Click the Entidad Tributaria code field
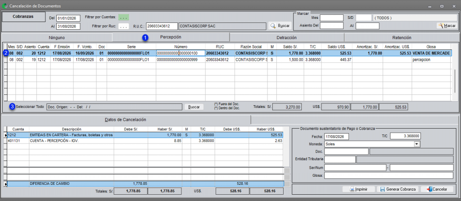The image size is (461, 201). click(x=340, y=159)
